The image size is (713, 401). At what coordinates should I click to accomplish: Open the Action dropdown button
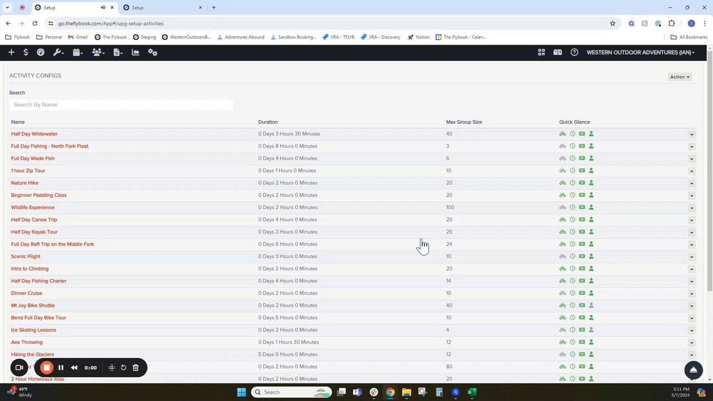tap(680, 77)
